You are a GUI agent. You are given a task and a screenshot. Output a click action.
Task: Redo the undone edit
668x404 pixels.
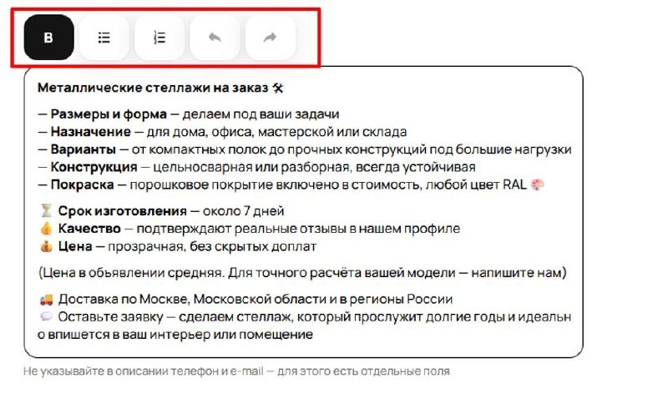tap(270, 38)
